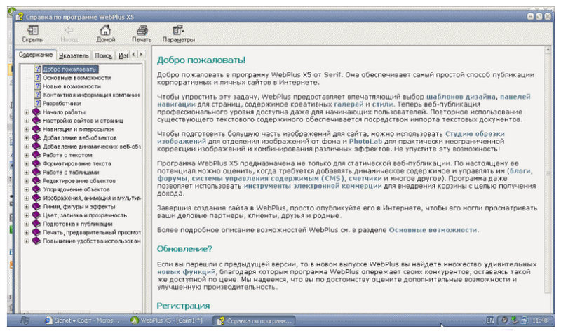Screen dimensions: 561x331
Task: Click the scroll-up arrow of content pane
Action: point(548,50)
